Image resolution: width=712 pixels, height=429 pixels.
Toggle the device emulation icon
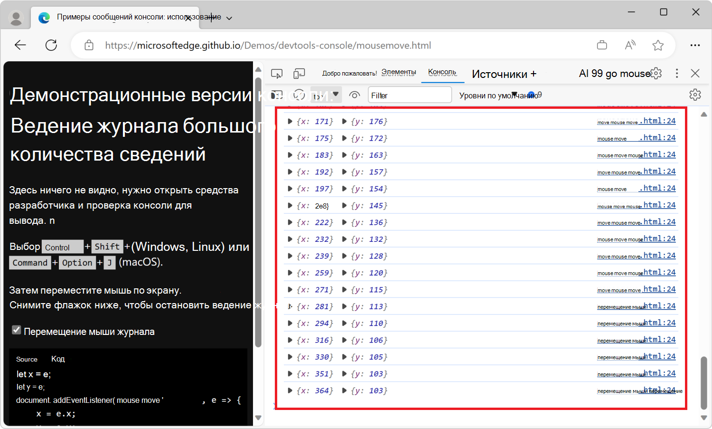299,73
